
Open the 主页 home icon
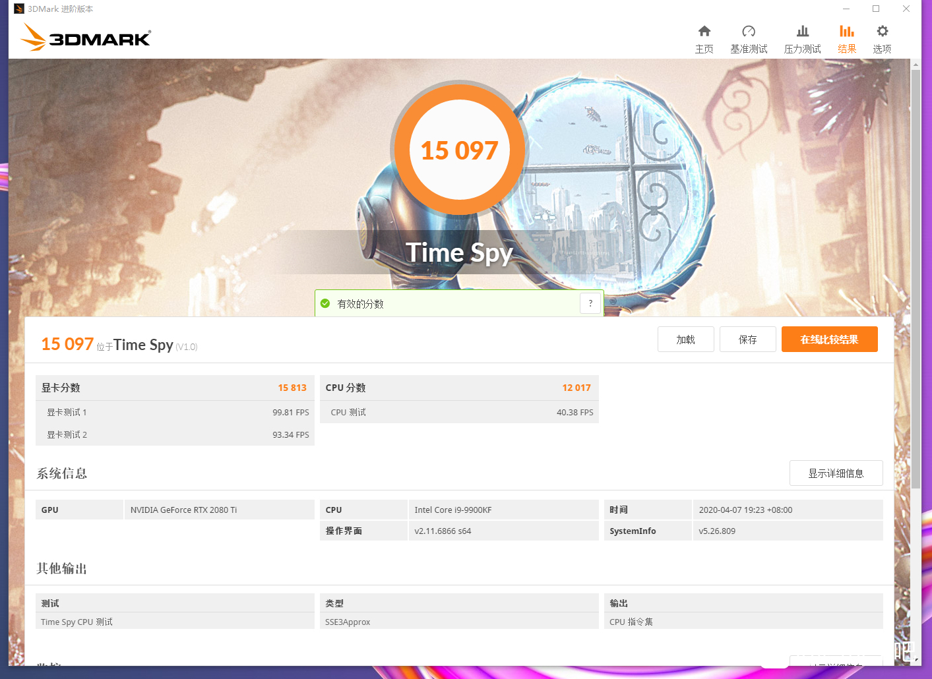[x=704, y=31]
